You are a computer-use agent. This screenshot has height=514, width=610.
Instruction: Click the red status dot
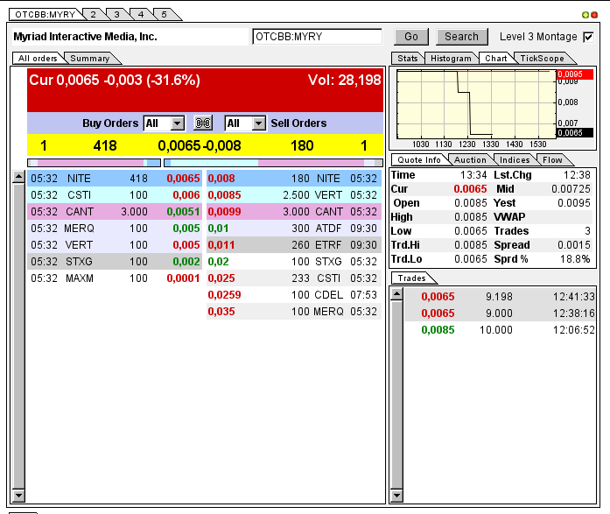click(x=594, y=15)
